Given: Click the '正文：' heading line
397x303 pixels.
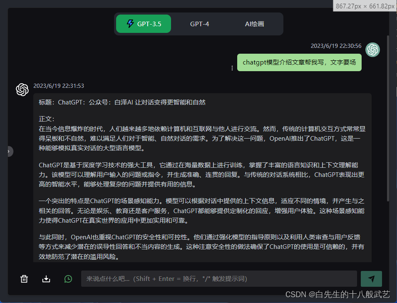Looking at the screenshot, I should click(47, 119).
